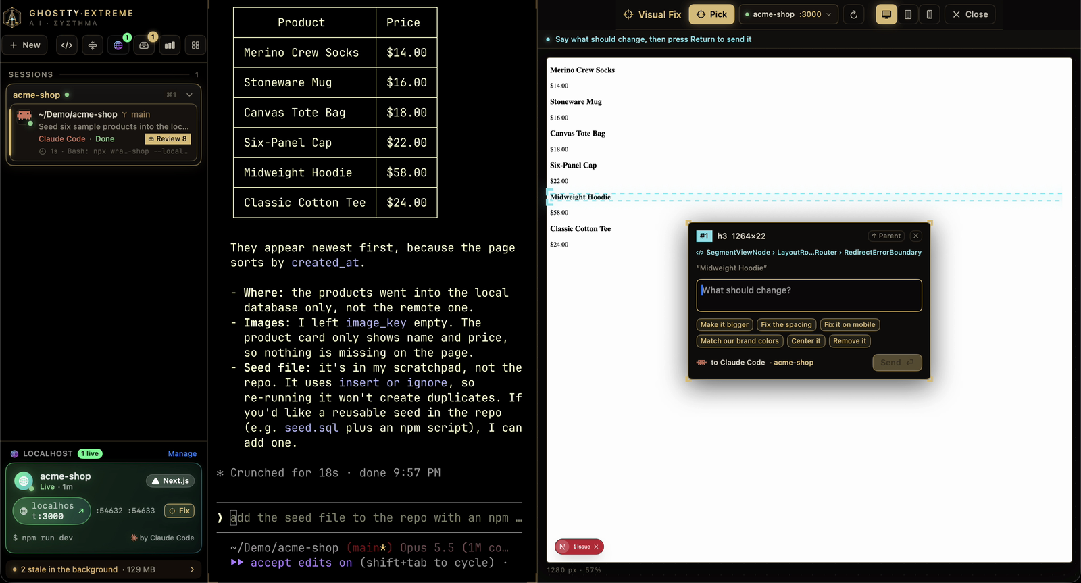Viewport: 1081px width, 583px height.
Task: Open the bar chart stats icon
Action: tap(170, 45)
